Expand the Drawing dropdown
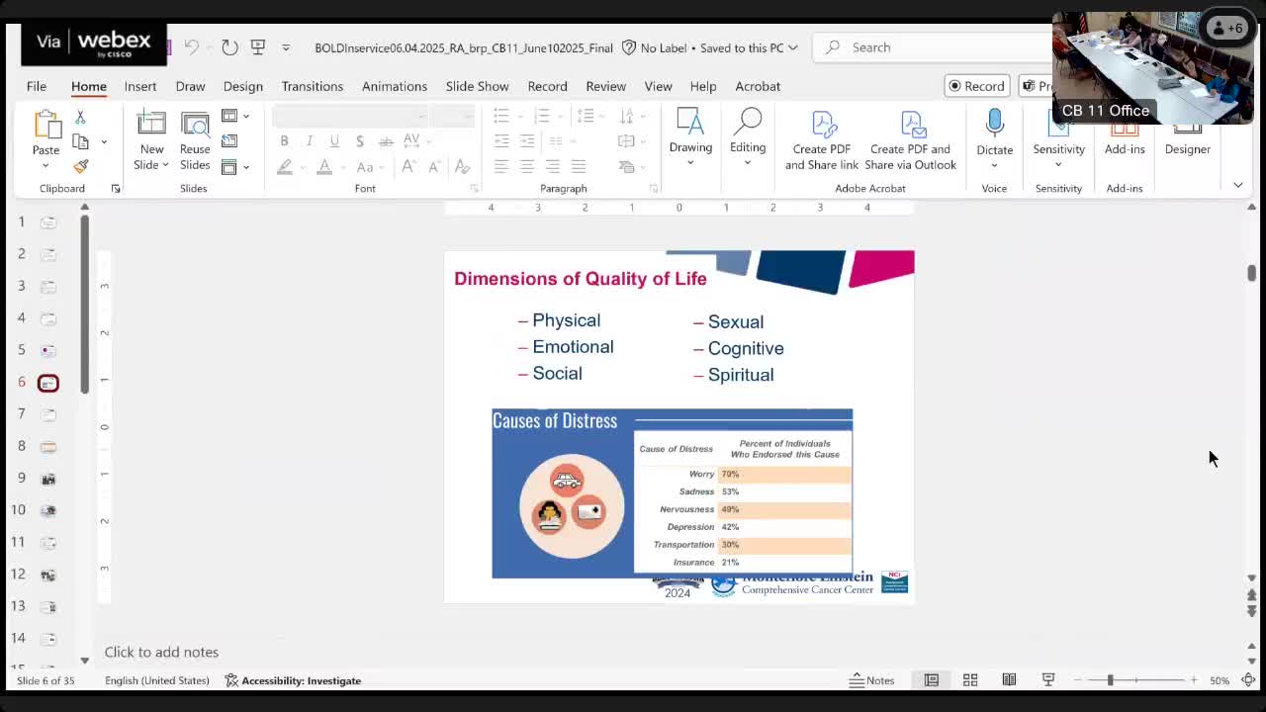This screenshot has width=1266, height=712. [x=690, y=162]
